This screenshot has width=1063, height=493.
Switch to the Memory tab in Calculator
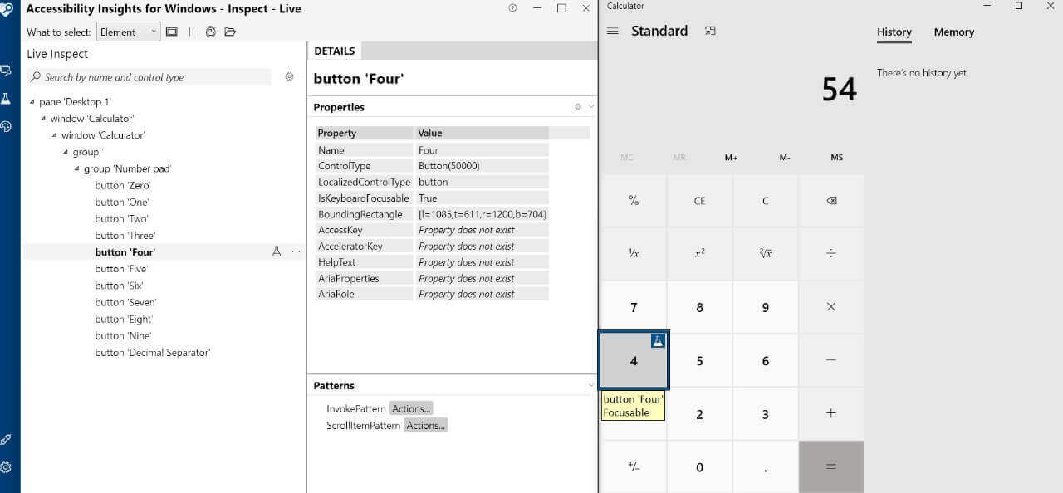tap(953, 32)
